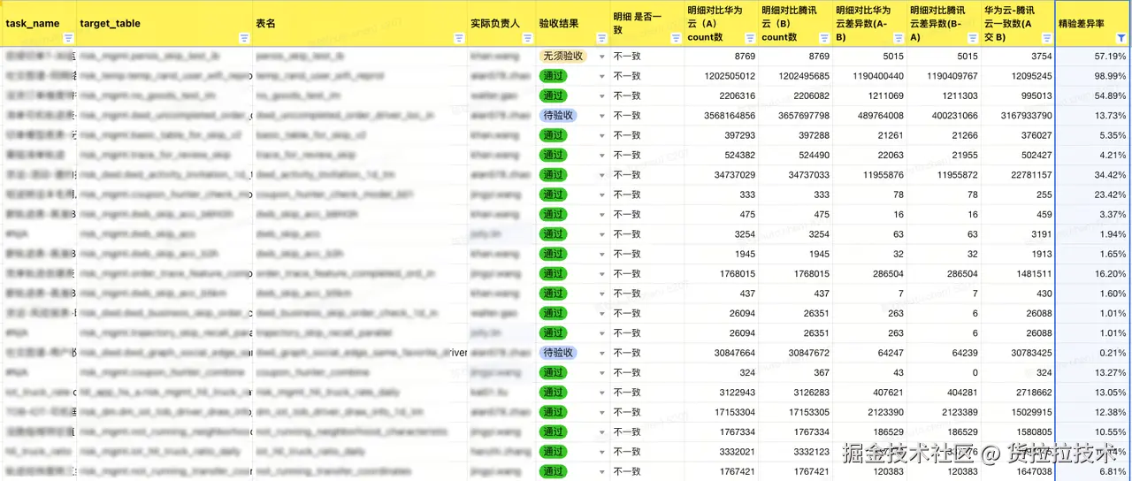Open 验收结果 dropdown in the 98.99% row
1132x481 pixels.
[602, 76]
